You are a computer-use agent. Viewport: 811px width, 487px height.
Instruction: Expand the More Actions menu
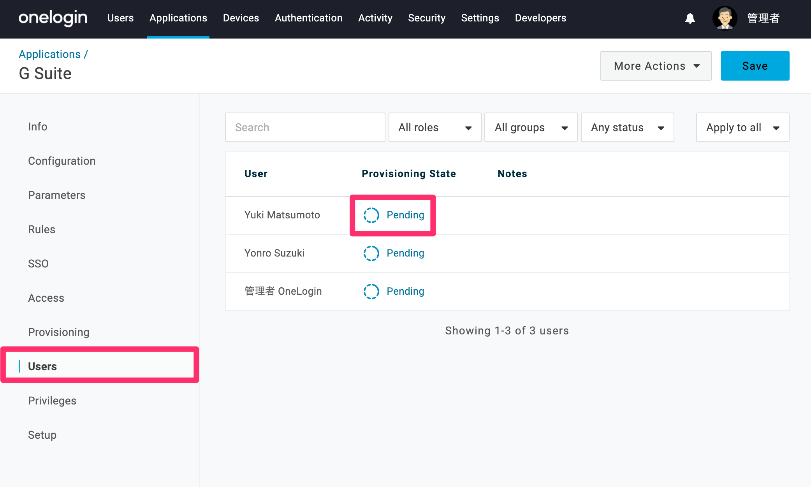[x=656, y=66]
